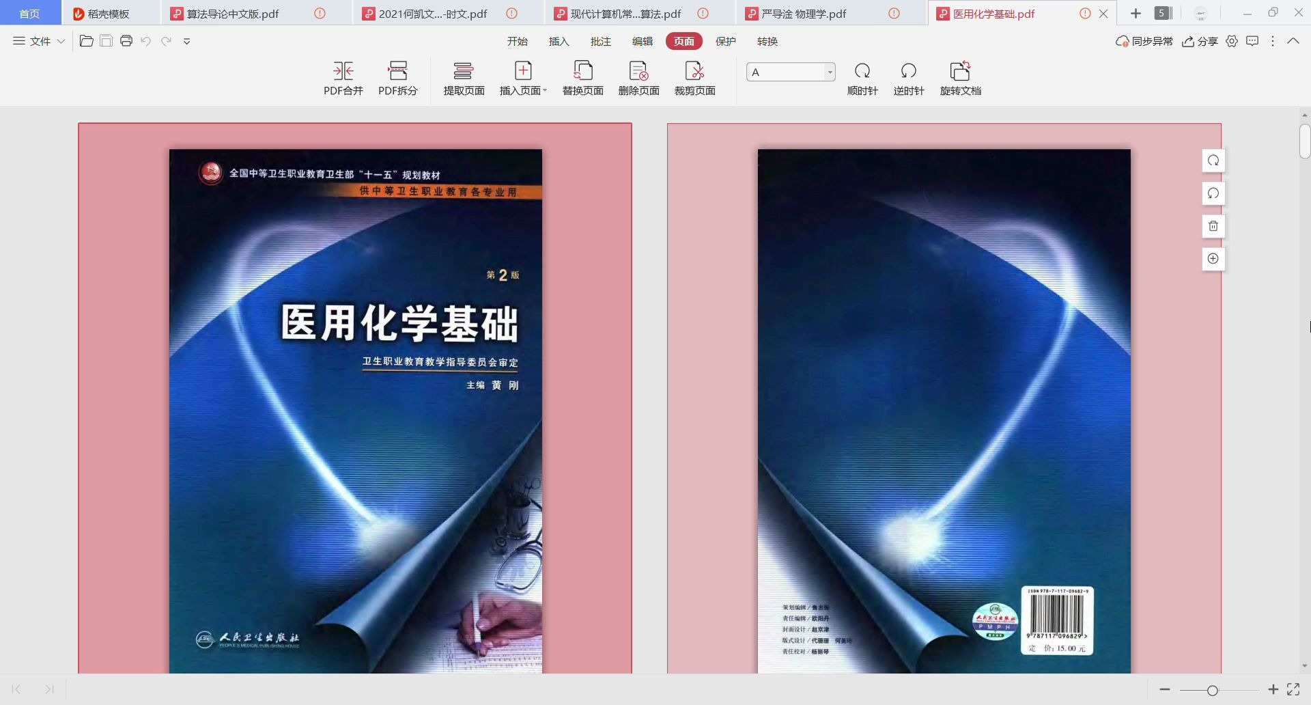Rotate page clockwise with 顺时针

coord(862,79)
